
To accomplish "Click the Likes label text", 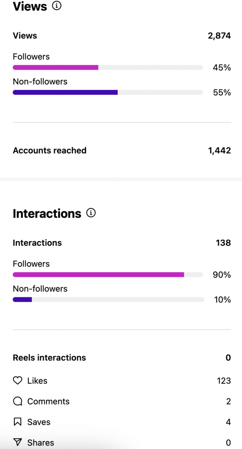I will (x=38, y=381).
